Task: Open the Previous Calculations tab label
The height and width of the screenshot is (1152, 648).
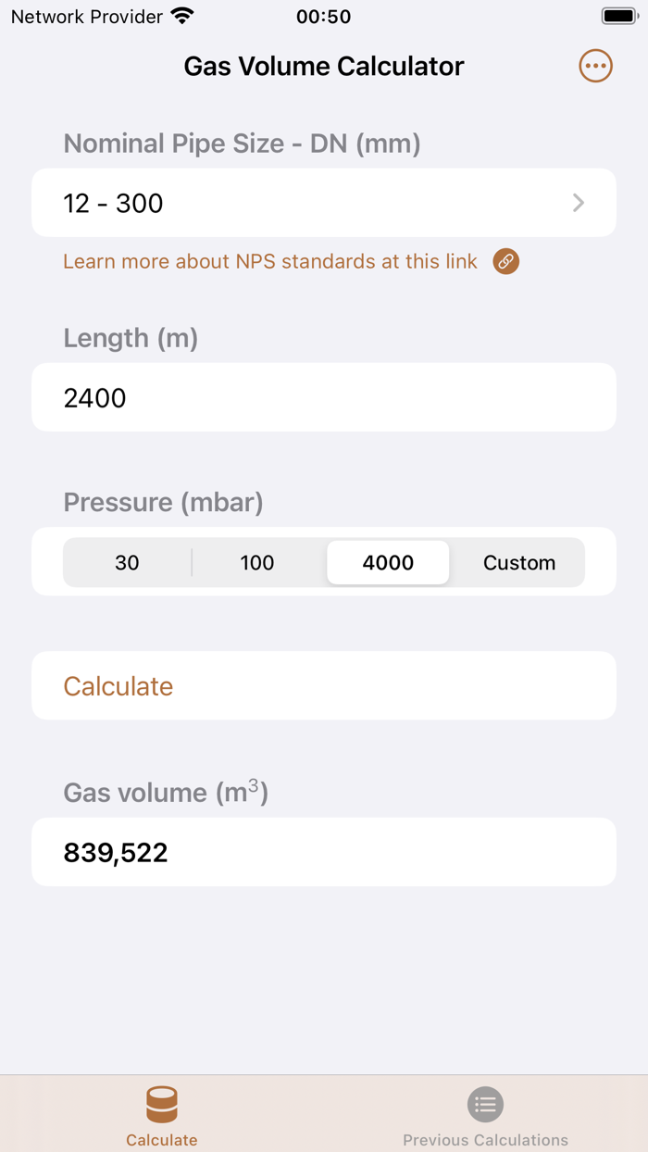Action: 485,1140
